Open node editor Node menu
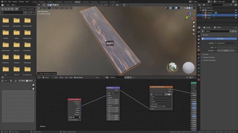Screen dimensions: 238x133 pyautogui.click(x=71, y=78)
